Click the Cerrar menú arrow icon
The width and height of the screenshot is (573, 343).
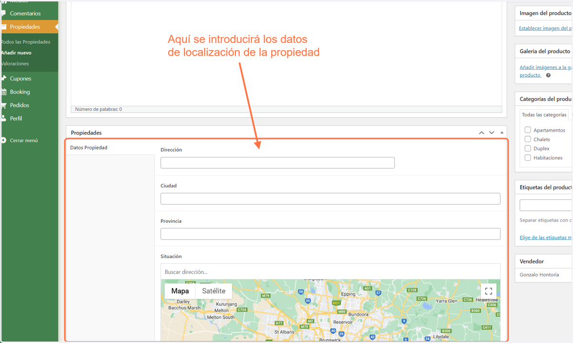pyautogui.click(x=4, y=140)
